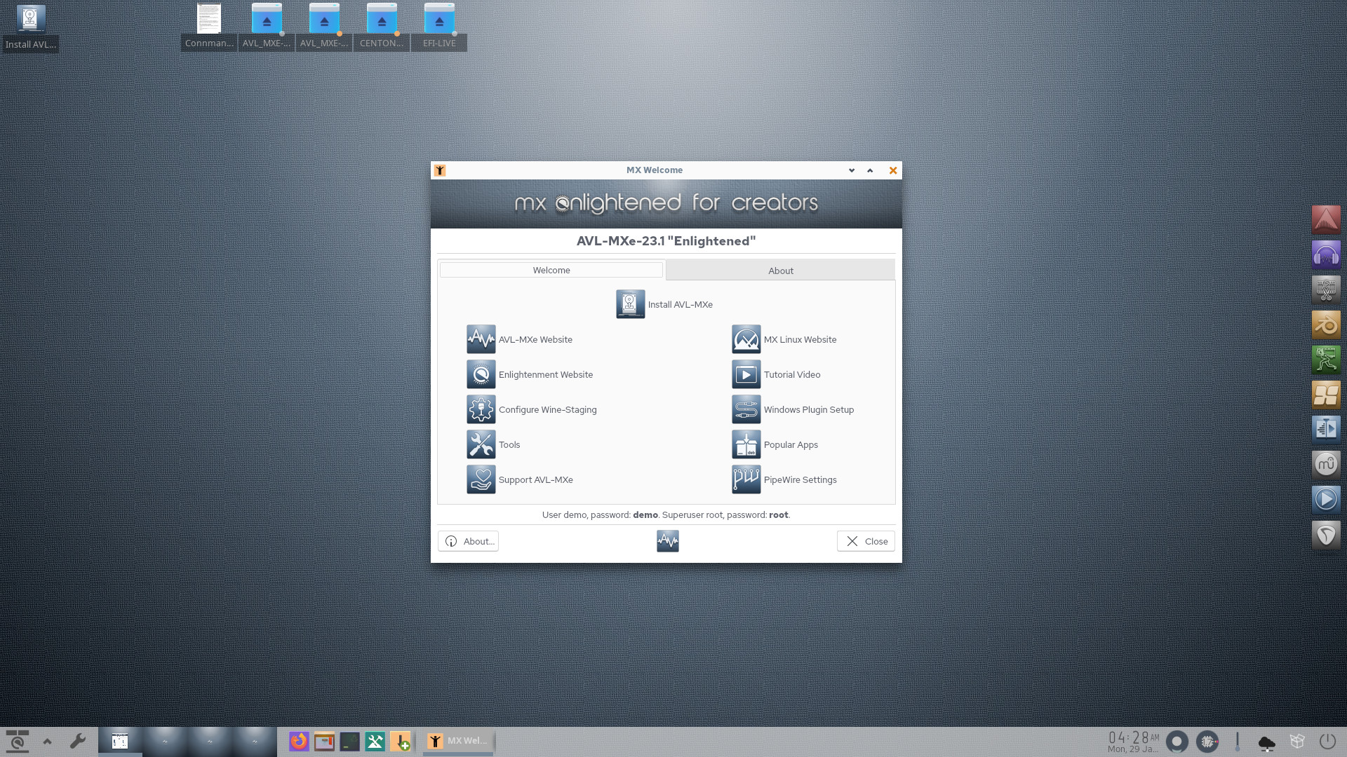Image resolution: width=1347 pixels, height=757 pixels.
Task: Open the file manager taskbar icon
Action: click(324, 741)
